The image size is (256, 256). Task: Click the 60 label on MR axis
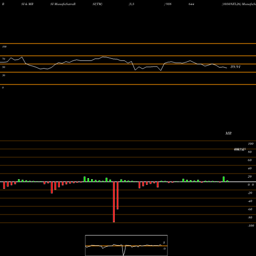[x=249, y=160]
